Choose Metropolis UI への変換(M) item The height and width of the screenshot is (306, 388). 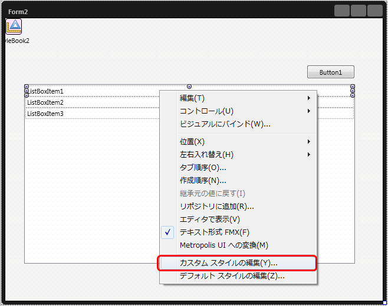(238, 245)
